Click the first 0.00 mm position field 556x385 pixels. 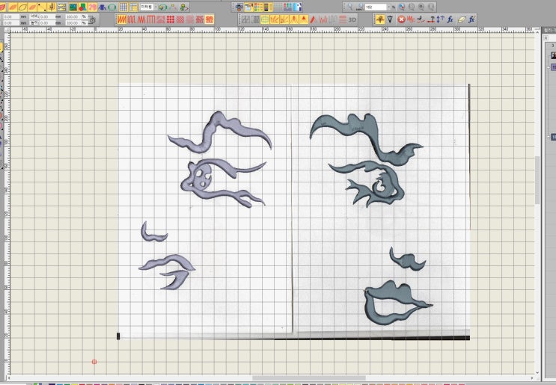coord(11,16)
